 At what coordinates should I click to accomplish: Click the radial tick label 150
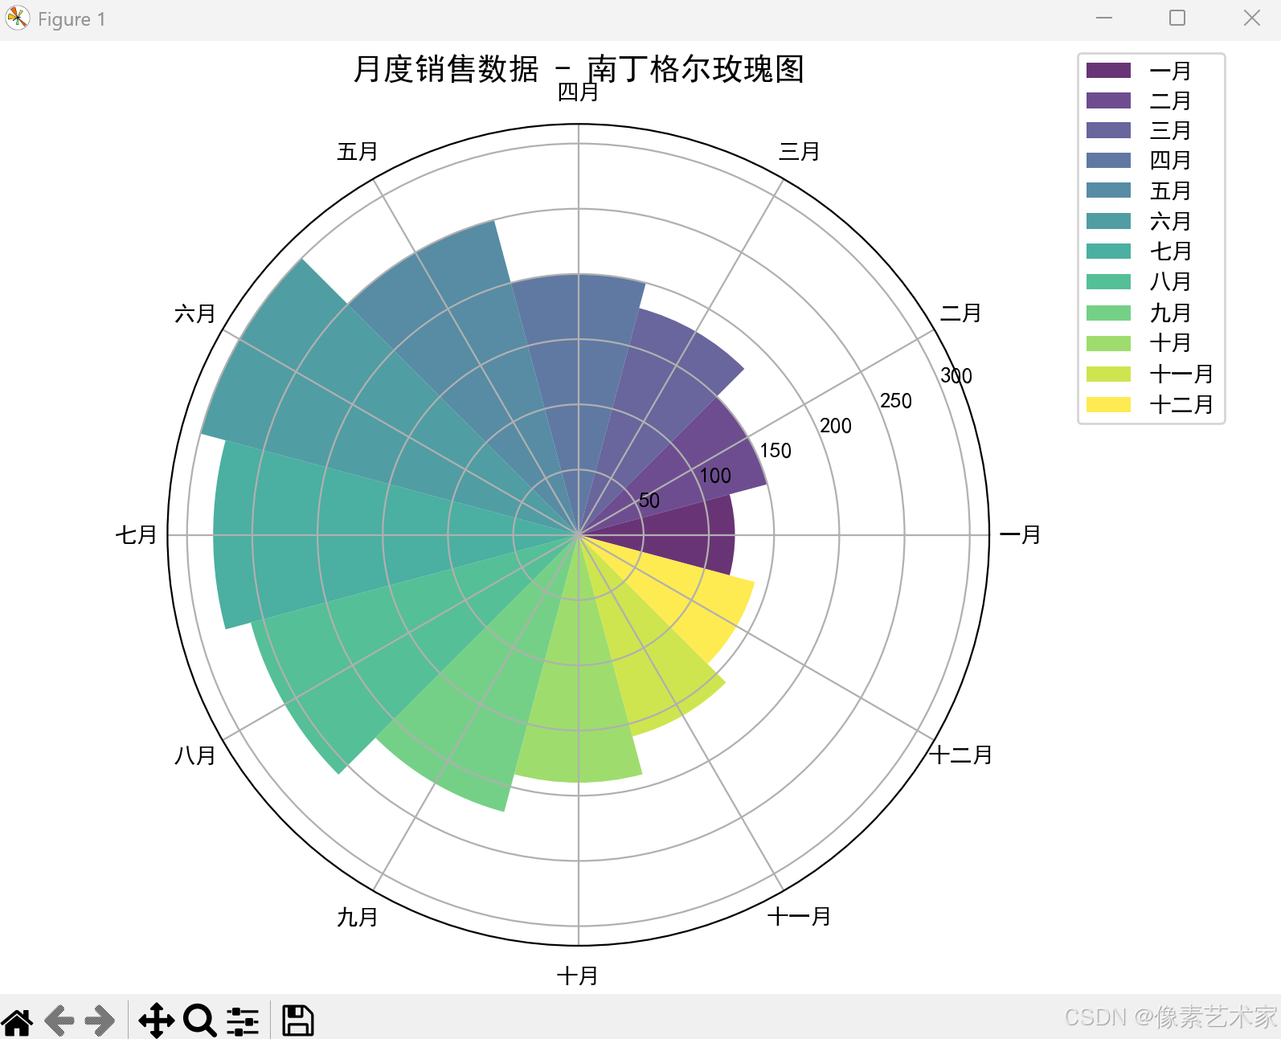tap(776, 451)
